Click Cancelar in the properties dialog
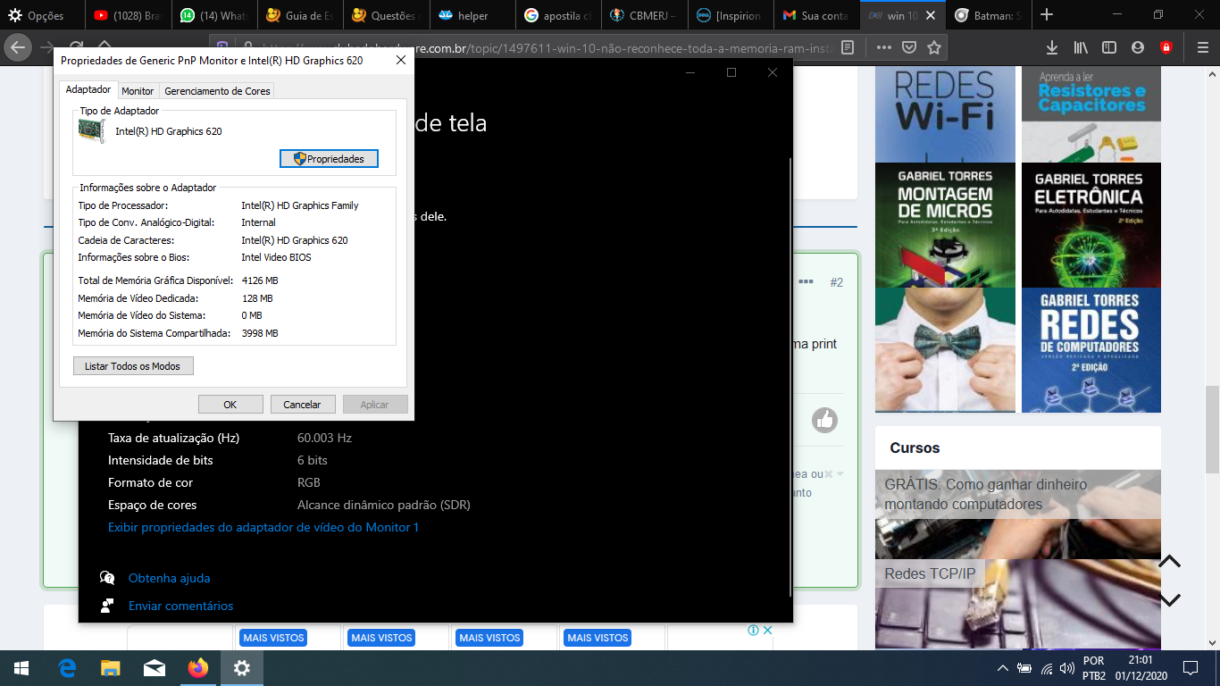The image size is (1220, 686). click(303, 405)
